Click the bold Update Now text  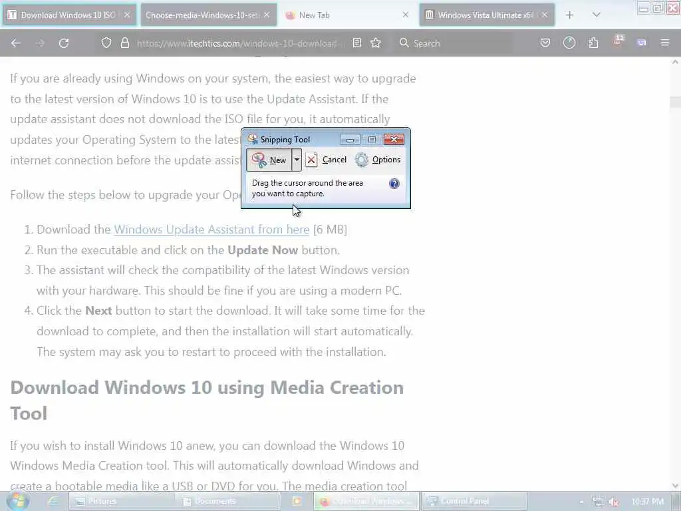(x=263, y=250)
